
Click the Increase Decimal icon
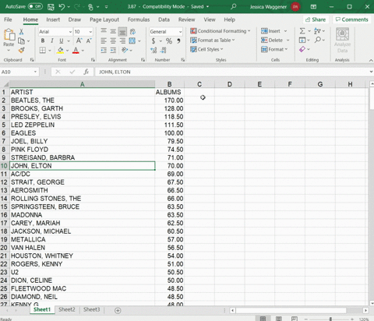(x=153, y=50)
